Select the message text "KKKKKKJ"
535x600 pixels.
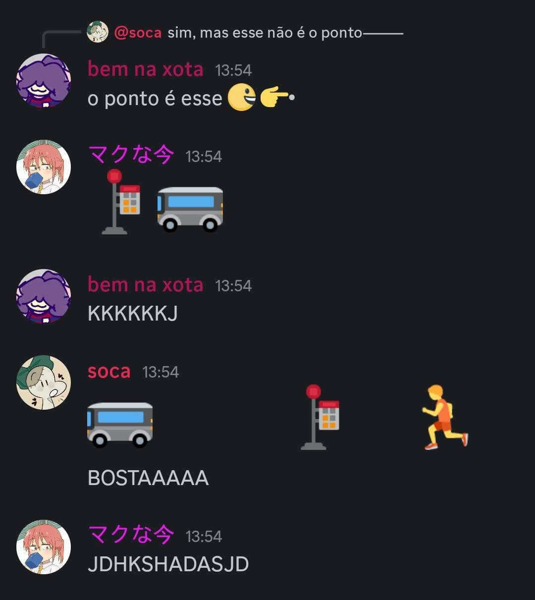(x=133, y=313)
